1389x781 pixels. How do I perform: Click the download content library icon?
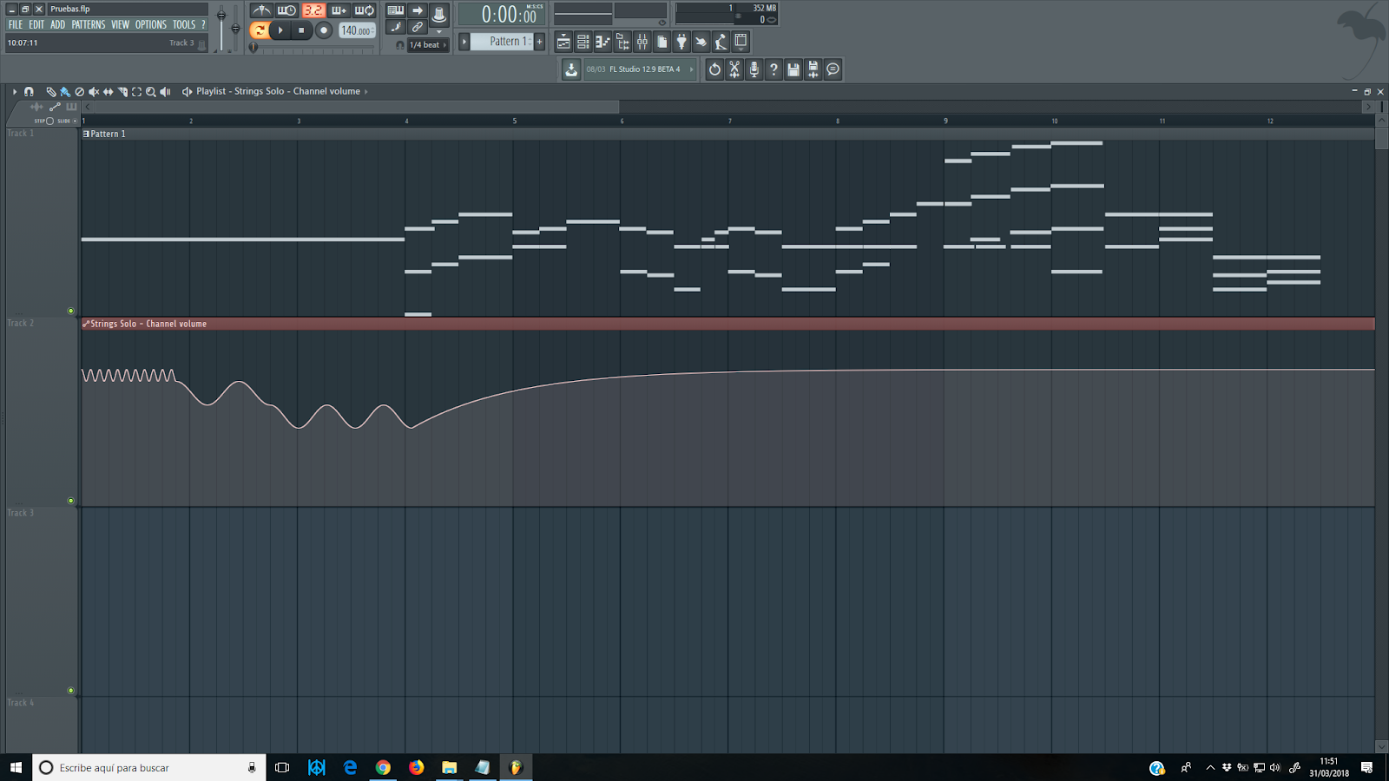coord(571,69)
